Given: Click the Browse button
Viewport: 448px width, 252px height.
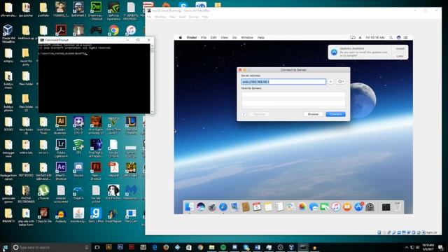Looking at the screenshot, I should point(313,114).
